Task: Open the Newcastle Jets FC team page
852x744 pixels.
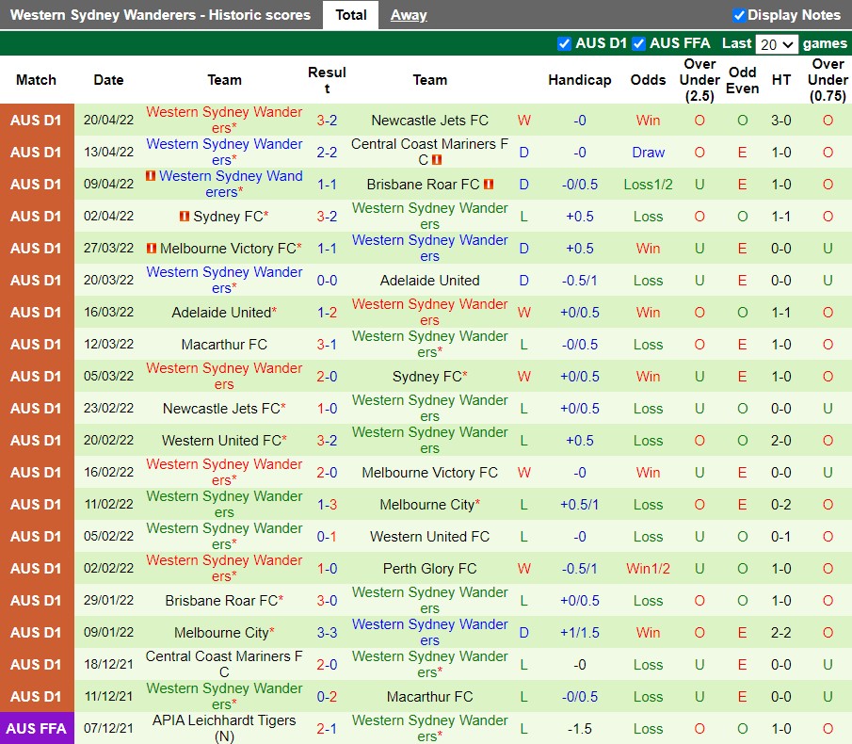Action: [x=430, y=120]
